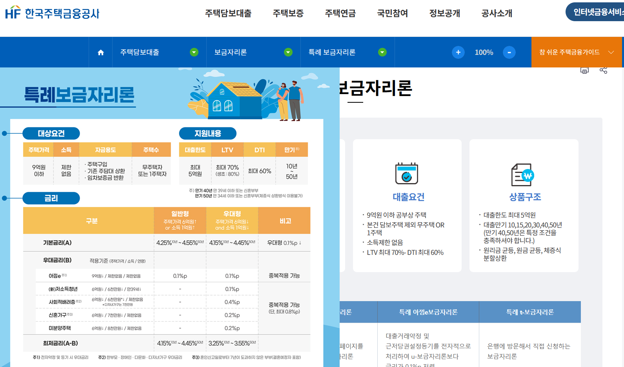Decrease zoom with minus button

[509, 52]
